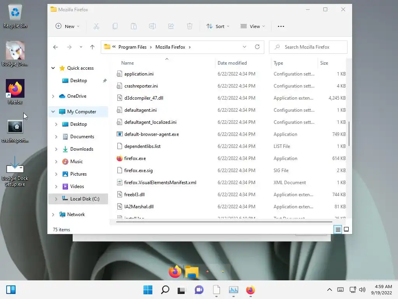Viewport: 398px width, 299px height.
Task: Select Budgie Dock Setup.exe on desktop
Action: 15,171
